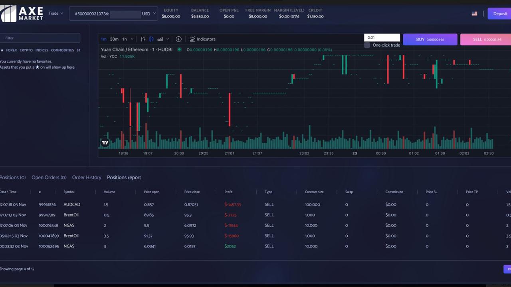Click the Commission column header
The image size is (511, 287).
[394, 192]
